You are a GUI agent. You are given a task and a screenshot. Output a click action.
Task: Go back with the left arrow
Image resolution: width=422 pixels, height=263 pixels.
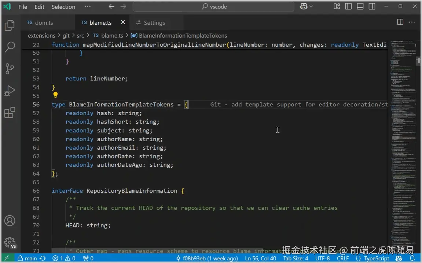tap(111, 7)
